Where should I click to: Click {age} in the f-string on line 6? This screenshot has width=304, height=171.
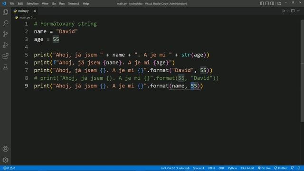click(161, 63)
